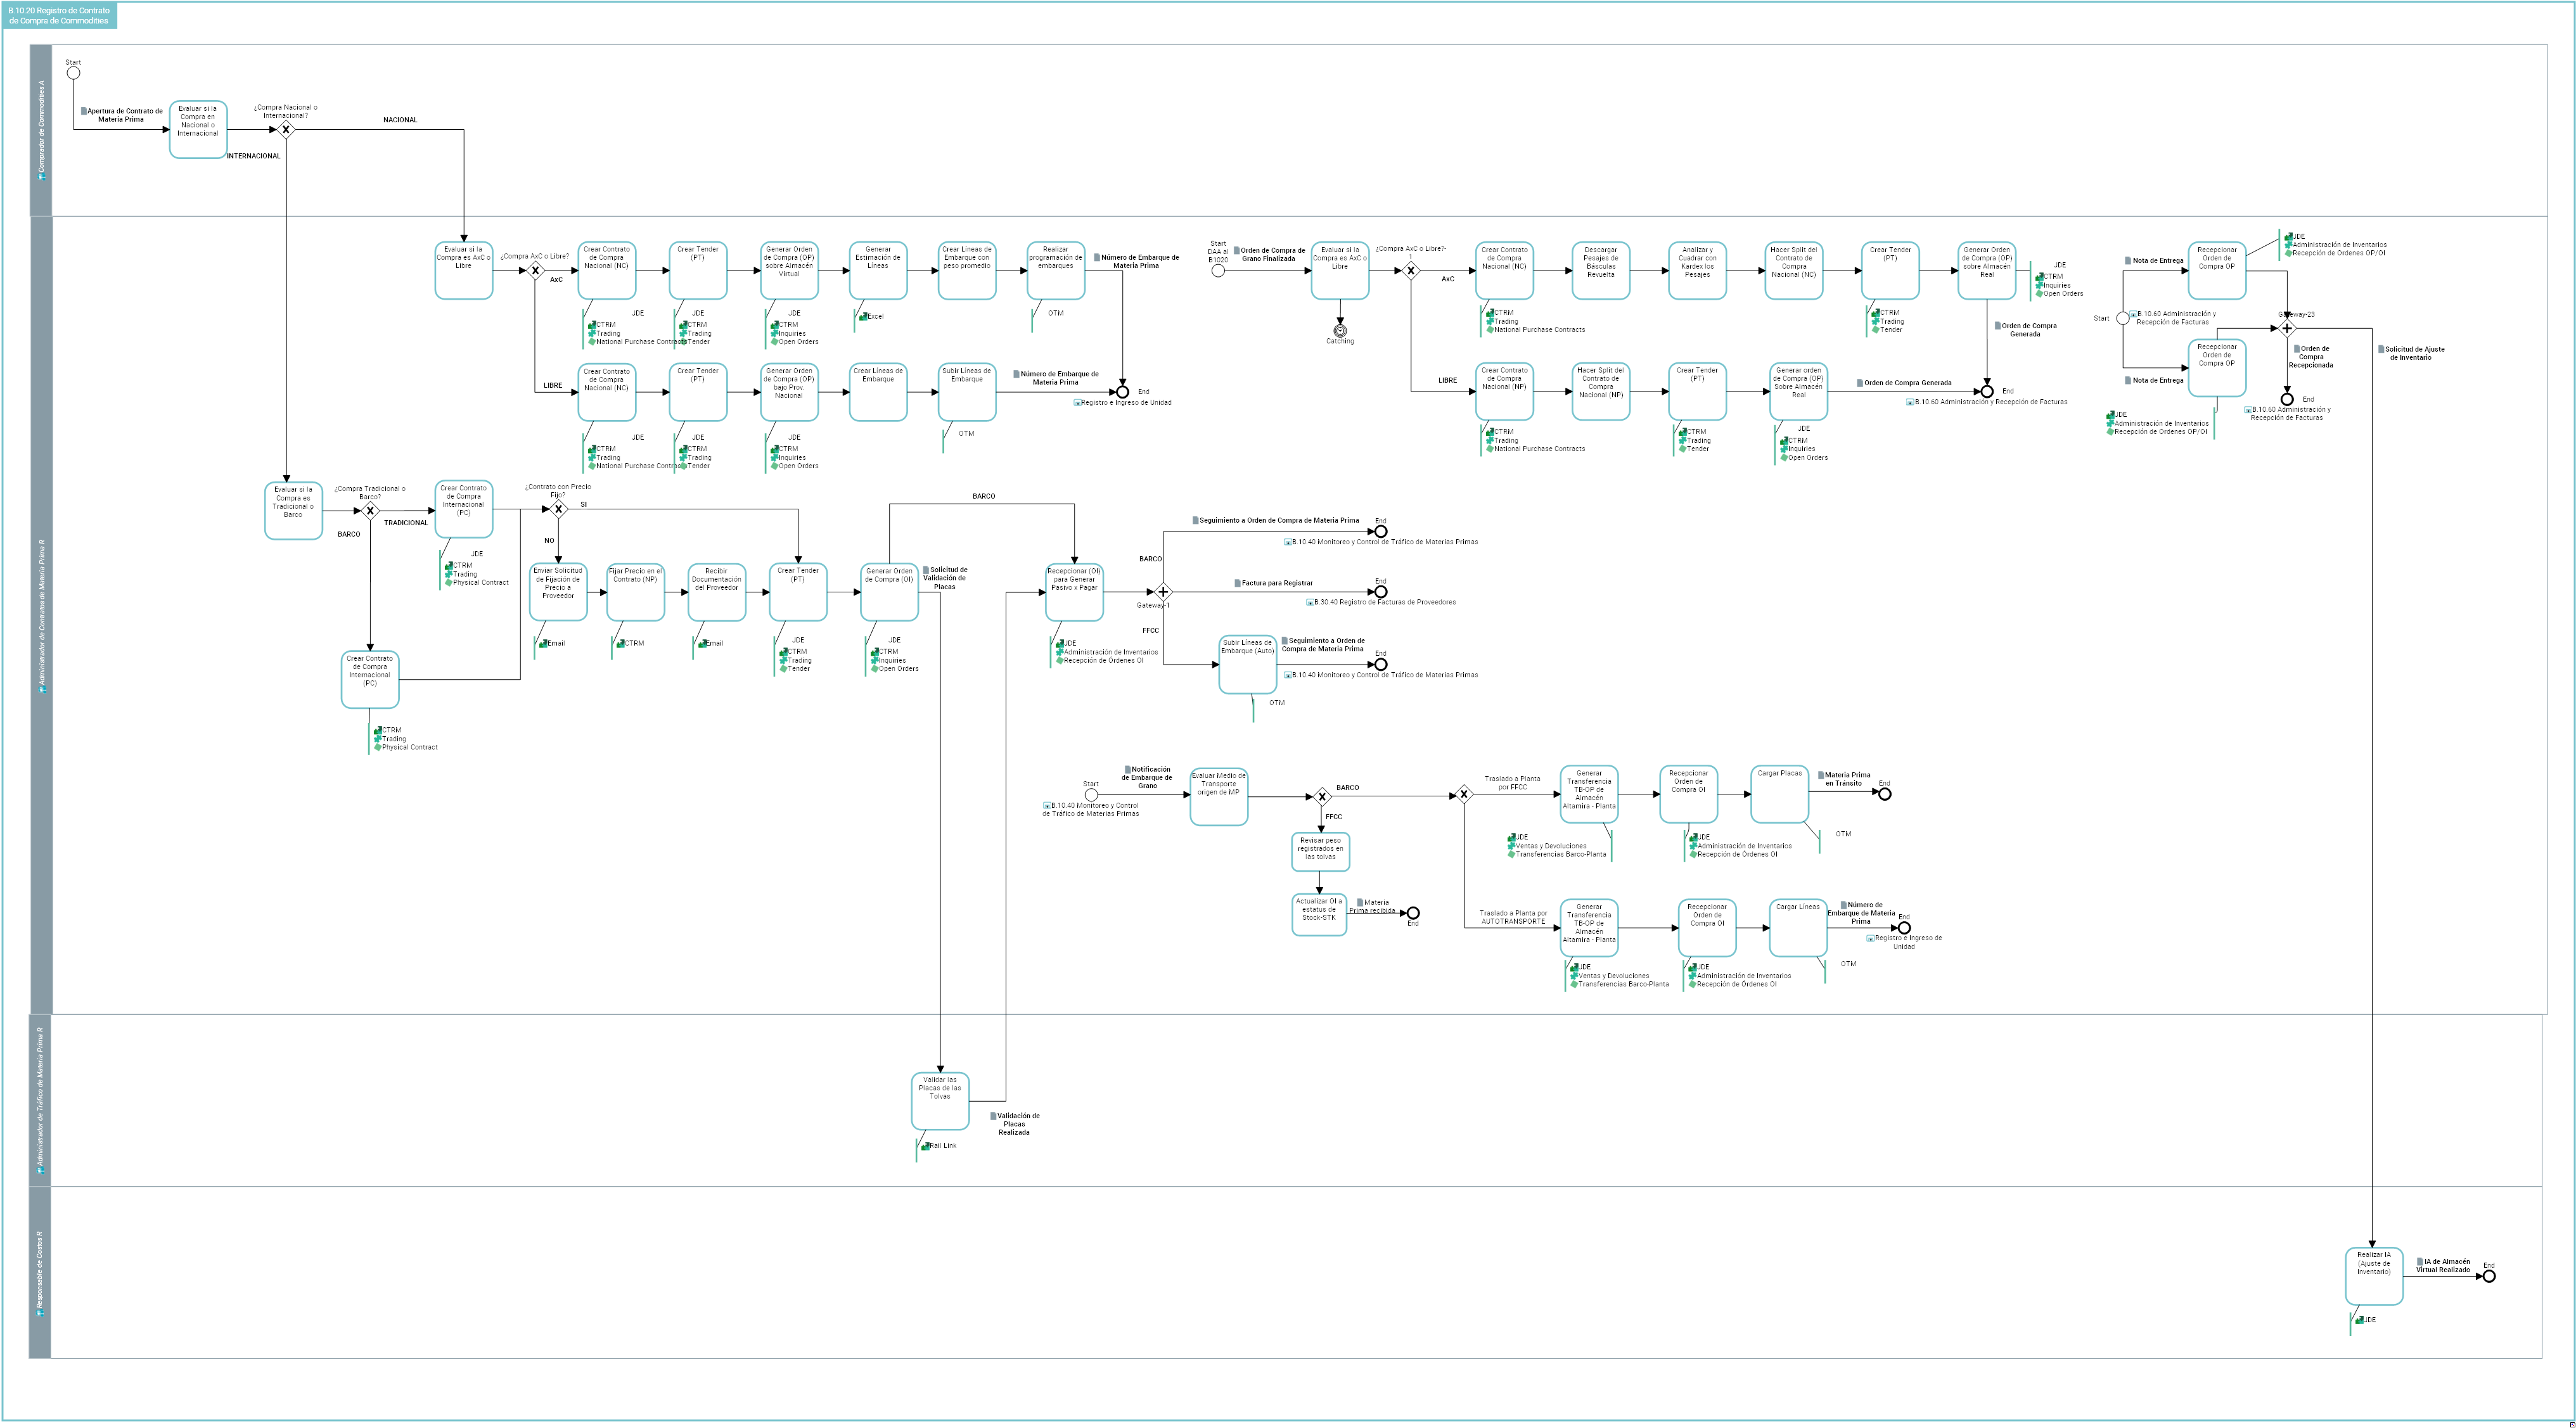Open B.10.40 Monitoreo link below Notificación start event
Viewport: 2576px width, 1428px height.
(x=1091, y=810)
